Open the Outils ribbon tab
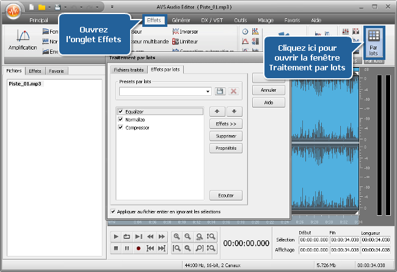The height and width of the screenshot is (272, 397). [241, 20]
